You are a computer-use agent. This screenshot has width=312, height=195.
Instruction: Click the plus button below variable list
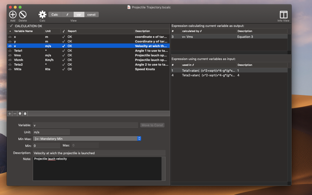pos(10,114)
